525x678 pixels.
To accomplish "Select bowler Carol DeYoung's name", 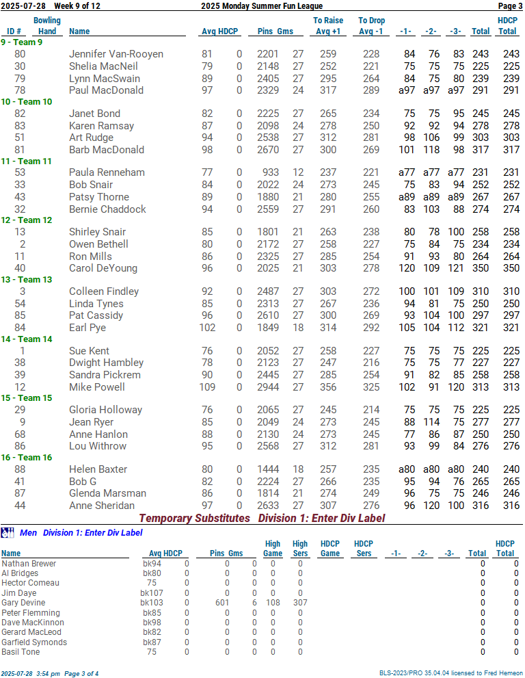I will point(103,268).
